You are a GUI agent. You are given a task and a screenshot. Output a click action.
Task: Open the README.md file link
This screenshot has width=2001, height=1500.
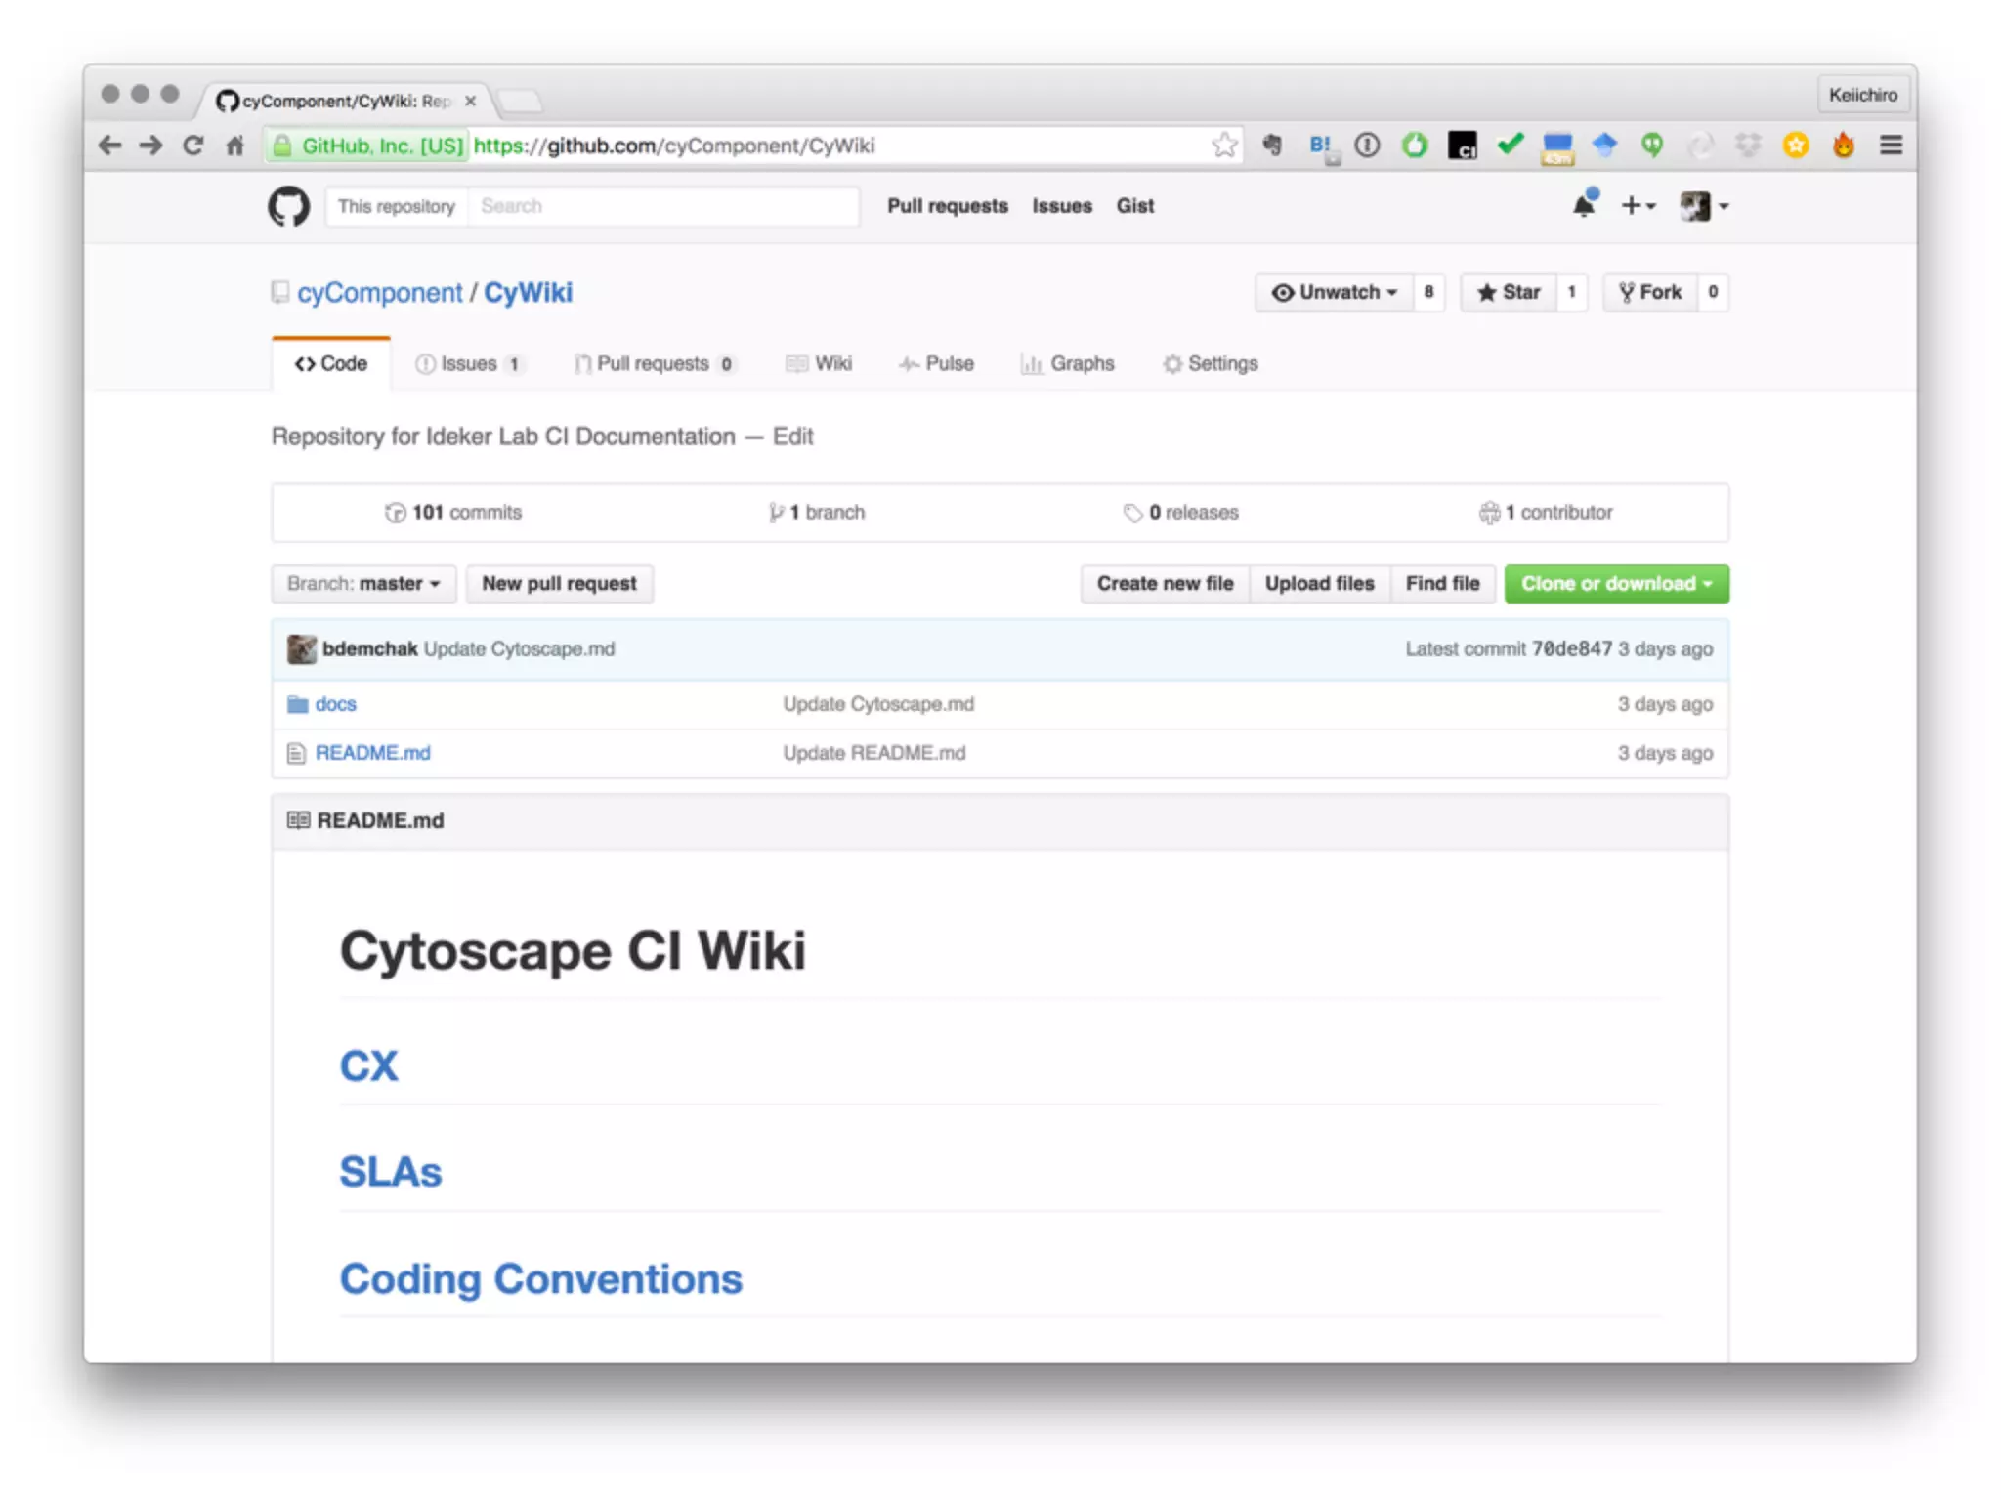pos(372,753)
